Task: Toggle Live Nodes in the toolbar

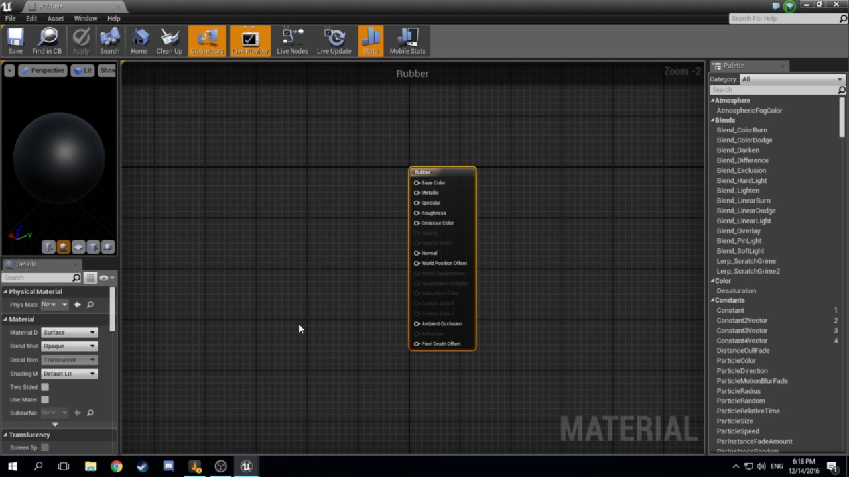Action: pyautogui.click(x=293, y=41)
